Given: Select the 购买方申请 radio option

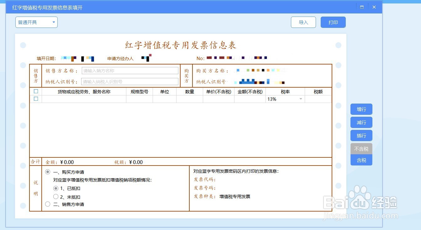Looking at the screenshot, I should [x=48, y=171].
